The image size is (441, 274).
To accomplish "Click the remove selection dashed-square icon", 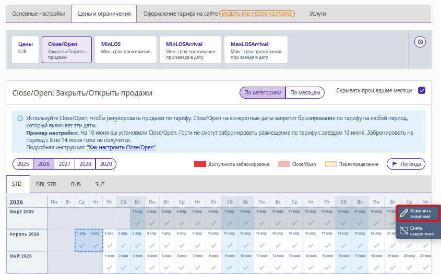I will point(404,231).
